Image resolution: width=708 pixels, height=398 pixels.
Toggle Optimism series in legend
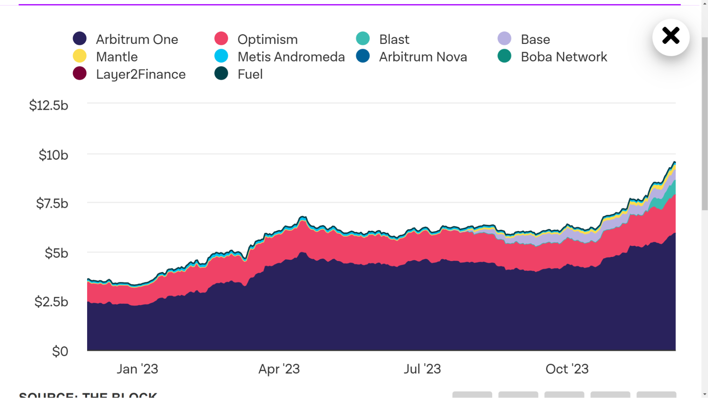tap(221, 39)
